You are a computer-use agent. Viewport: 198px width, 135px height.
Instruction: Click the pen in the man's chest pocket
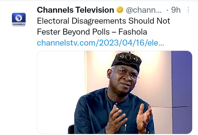pos(125,128)
